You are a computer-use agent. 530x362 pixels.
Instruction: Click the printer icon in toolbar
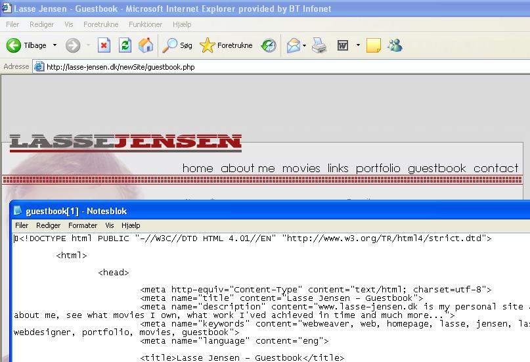pyautogui.click(x=319, y=45)
